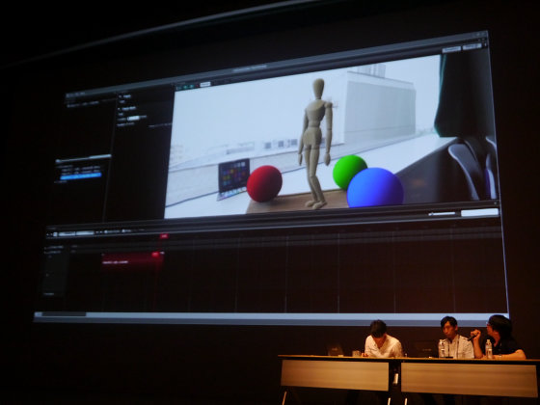
Task: Select the red clip on the timeline track
Action: click(132, 261)
